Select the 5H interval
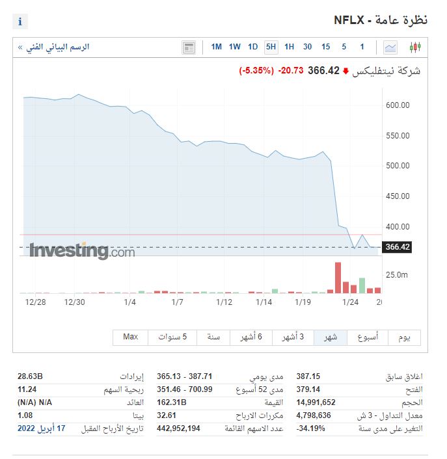The image size is (447, 459). tap(271, 47)
